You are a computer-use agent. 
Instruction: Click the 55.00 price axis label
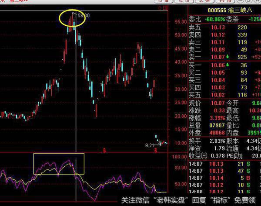click(x=181, y=21)
